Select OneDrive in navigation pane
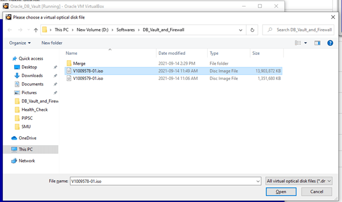This screenshot has height=202, width=342. click(x=27, y=138)
